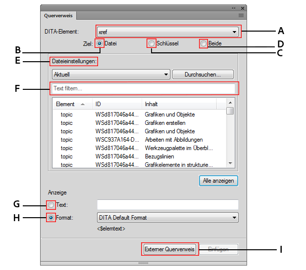Click the list's vertical scrollbar thumb
The image size is (306, 270).
pos(230,110)
